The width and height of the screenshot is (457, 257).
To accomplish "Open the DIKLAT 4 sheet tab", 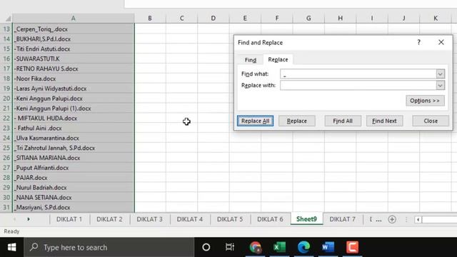I will pos(190,219).
